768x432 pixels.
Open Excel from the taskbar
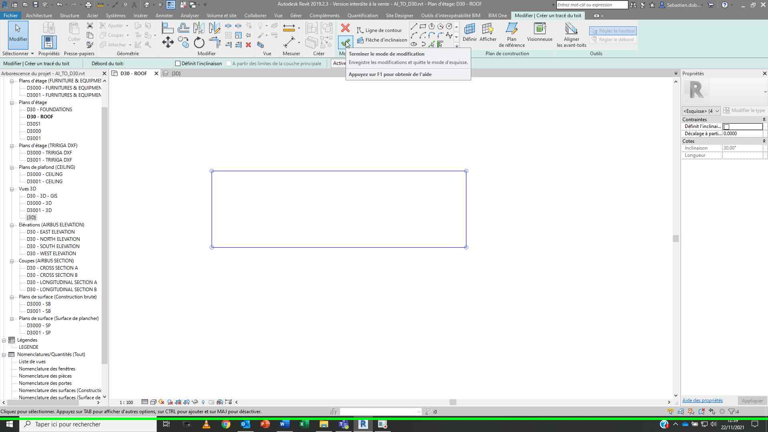pos(304,424)
